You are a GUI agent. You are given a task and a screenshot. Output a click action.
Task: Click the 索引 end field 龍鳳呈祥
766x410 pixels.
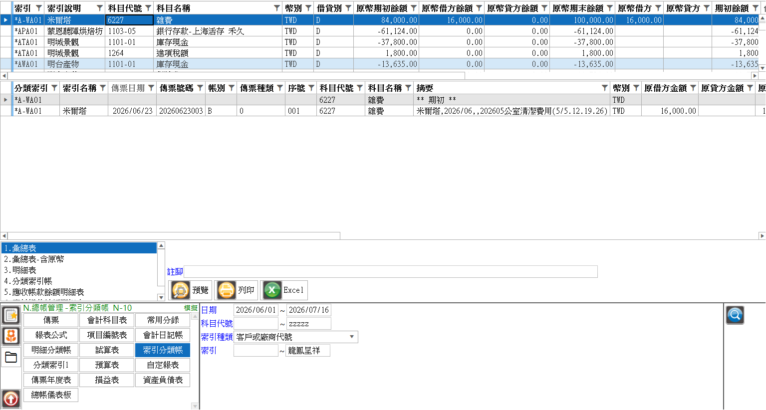(x=308, y=350)
